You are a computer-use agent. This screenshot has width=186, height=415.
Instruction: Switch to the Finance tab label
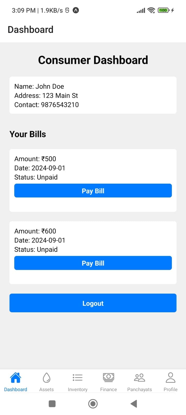(109, 389)
